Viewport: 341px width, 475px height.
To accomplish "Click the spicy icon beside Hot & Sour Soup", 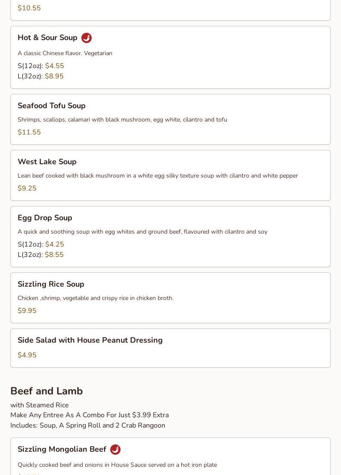I will (87, 38).
